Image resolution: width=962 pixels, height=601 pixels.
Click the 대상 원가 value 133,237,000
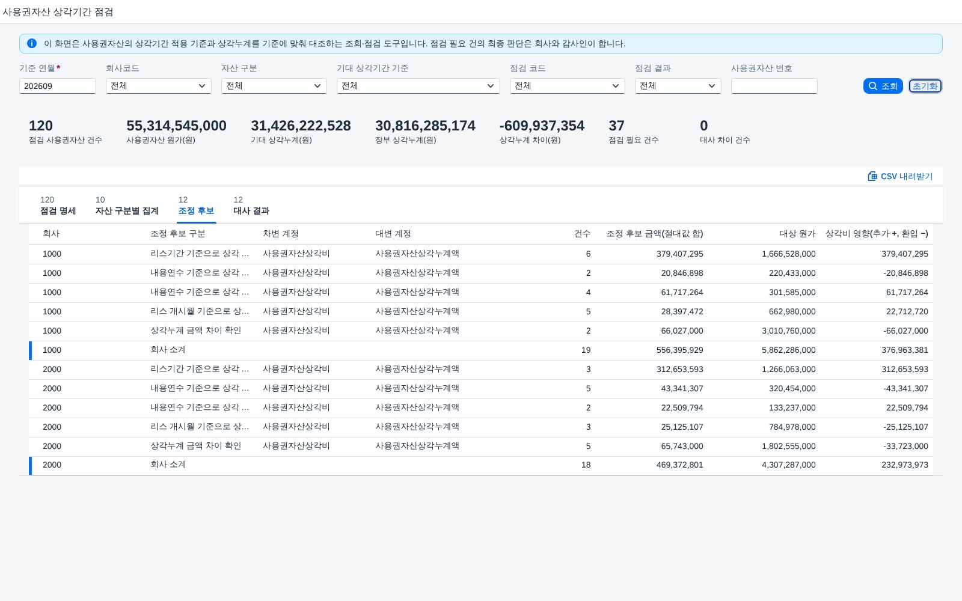(792, 407)
